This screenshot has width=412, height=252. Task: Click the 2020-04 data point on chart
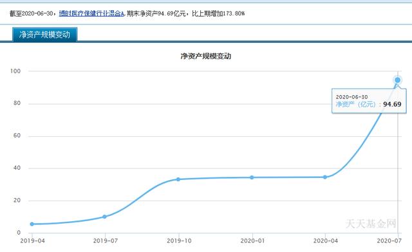tap(325, 177)
